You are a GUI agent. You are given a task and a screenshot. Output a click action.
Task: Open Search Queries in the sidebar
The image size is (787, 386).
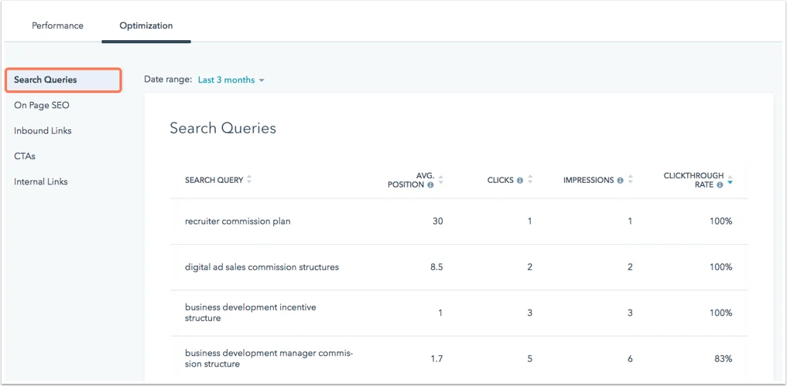[63, 80]
